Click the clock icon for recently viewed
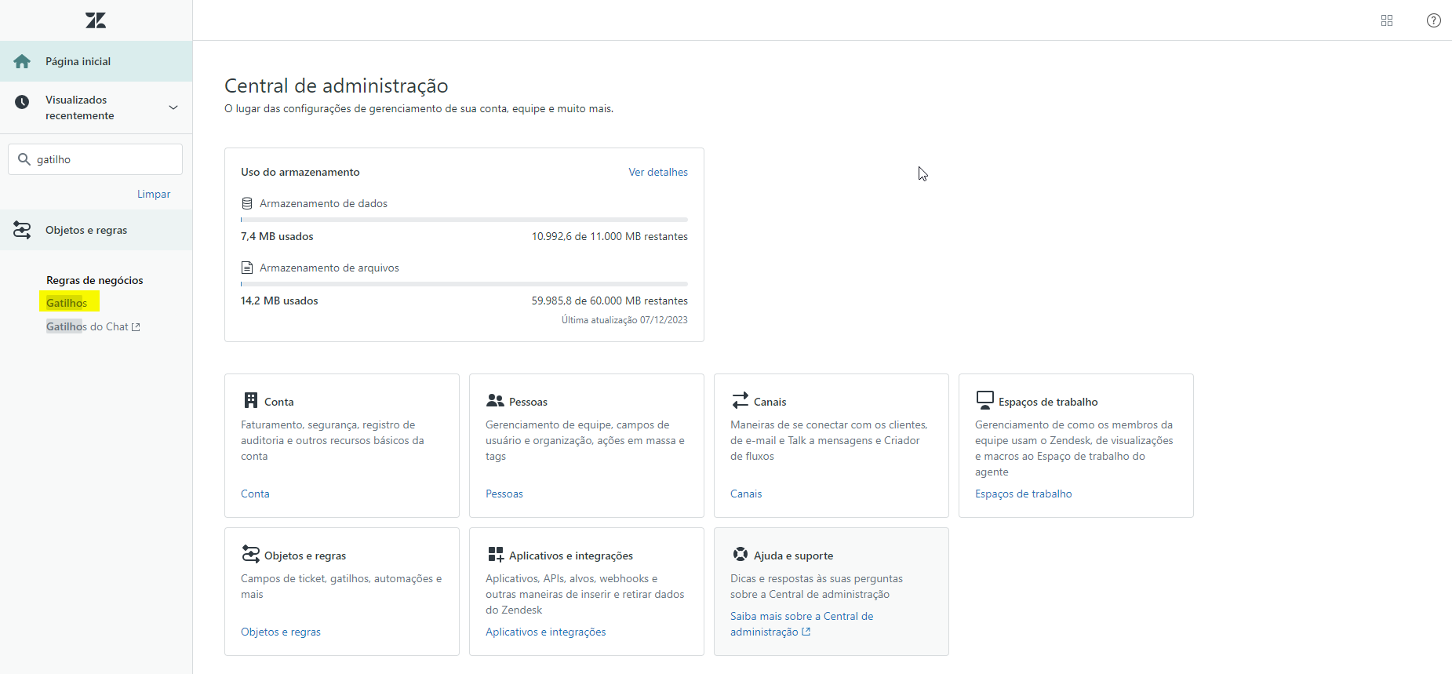1452x674 pixels. pos(22,102)
